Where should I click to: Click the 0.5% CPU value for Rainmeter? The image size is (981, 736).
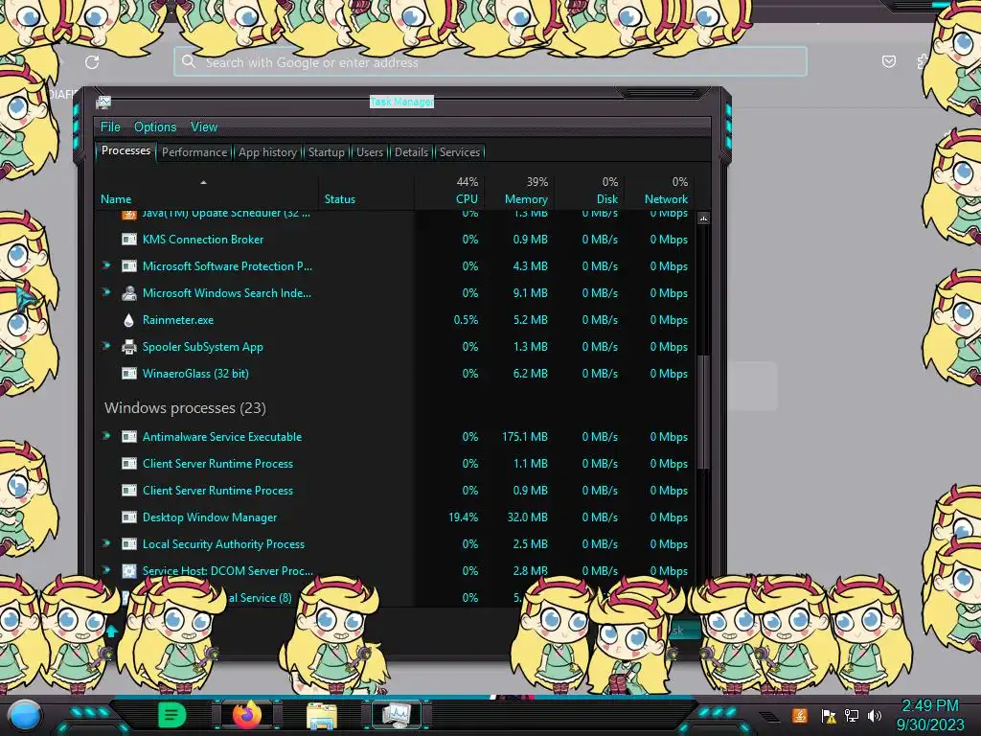pyautogui.click(x=466, y=320)
